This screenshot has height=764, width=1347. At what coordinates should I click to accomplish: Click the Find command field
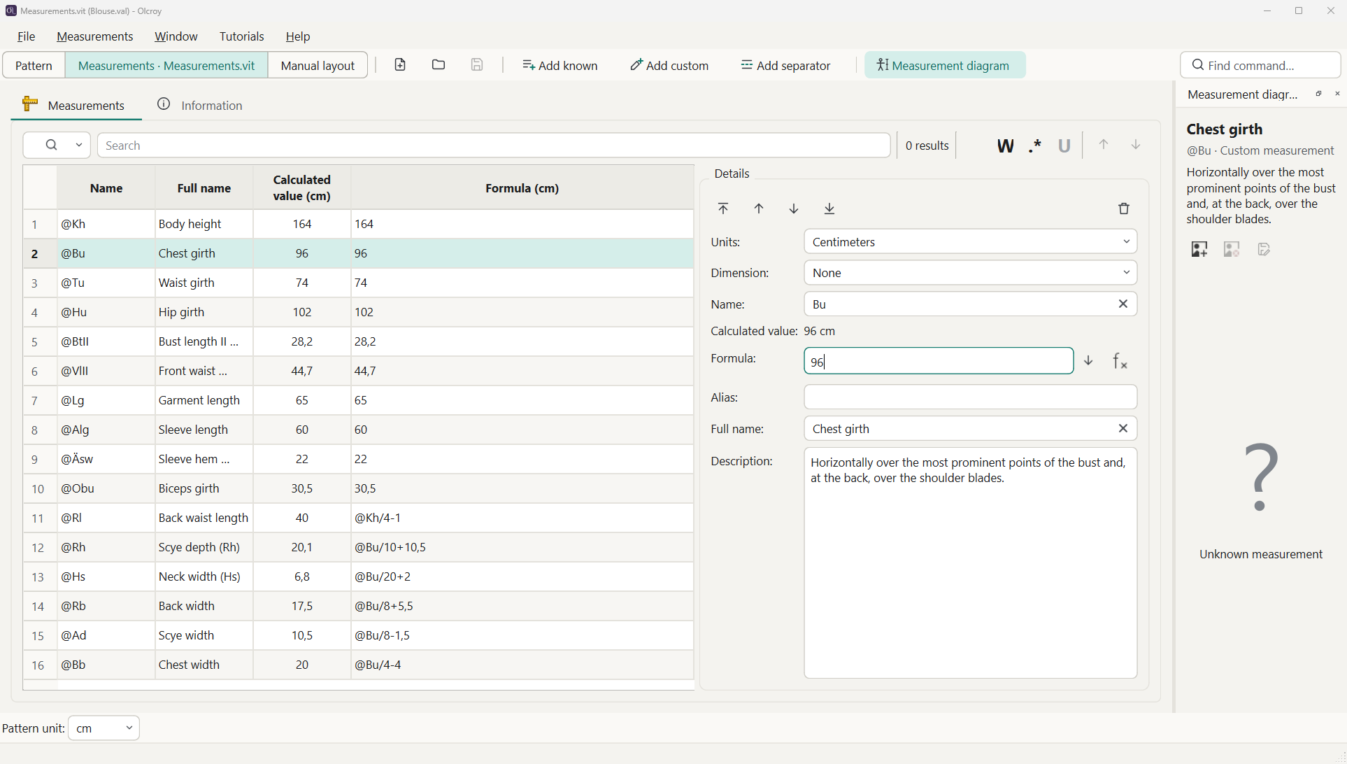[1260, 65]
